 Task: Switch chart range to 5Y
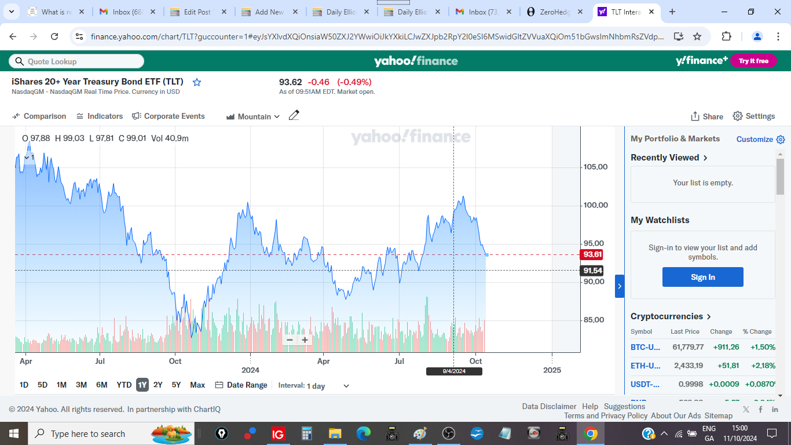[176, 385]
